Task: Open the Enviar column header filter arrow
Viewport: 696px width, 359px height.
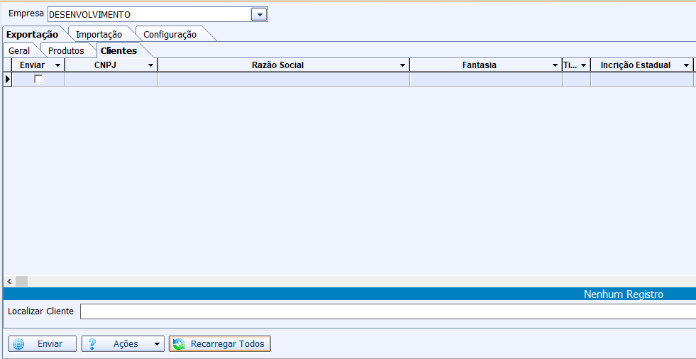Action: point(57,65)
